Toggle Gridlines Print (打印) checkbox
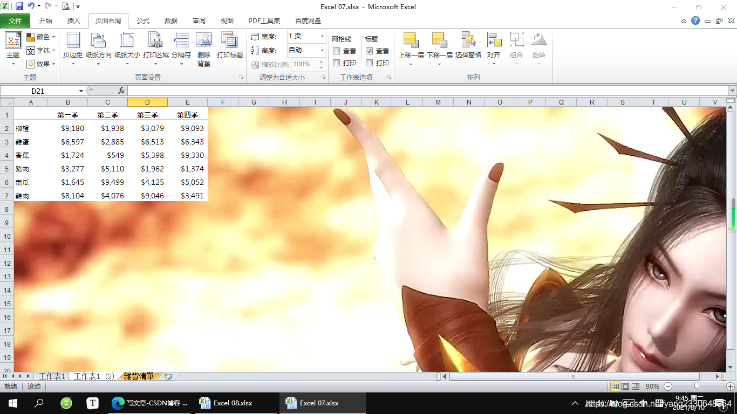This screenshot has height=414, width=737. pos(336,63)
